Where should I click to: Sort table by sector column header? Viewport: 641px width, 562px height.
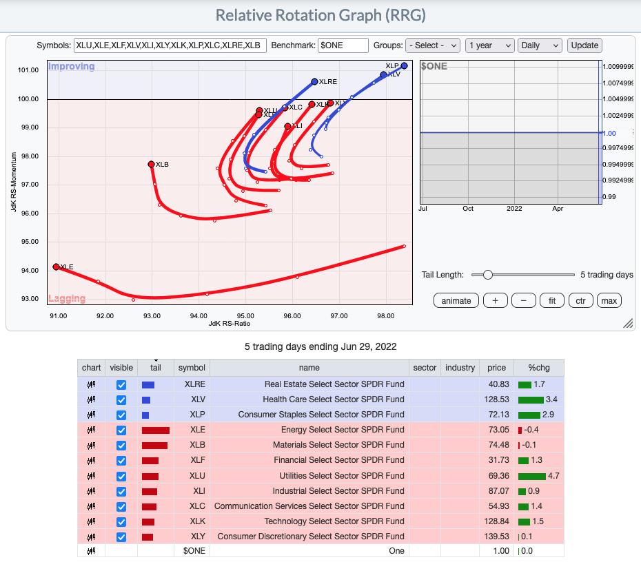[x=425, y=368]
